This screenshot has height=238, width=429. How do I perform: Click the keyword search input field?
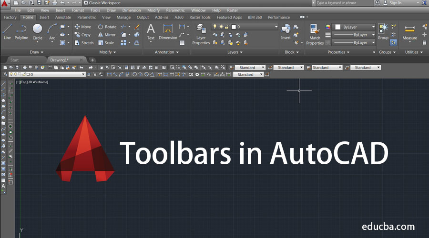point(344,3)
